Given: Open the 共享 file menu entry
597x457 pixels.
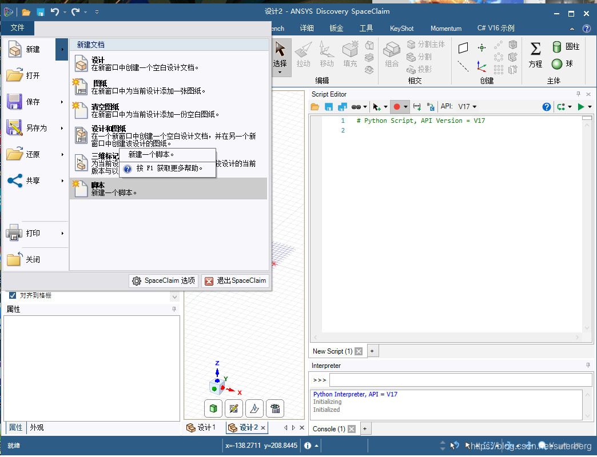Looking at the screenshot, I should [35, 181].
